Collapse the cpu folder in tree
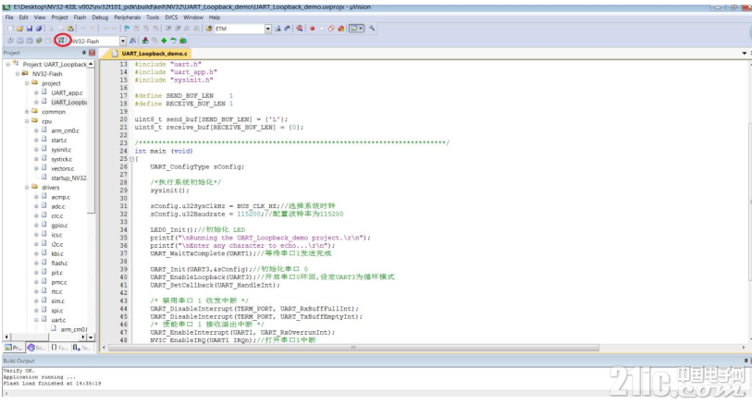The image size is (752, 405). (27, 121)
